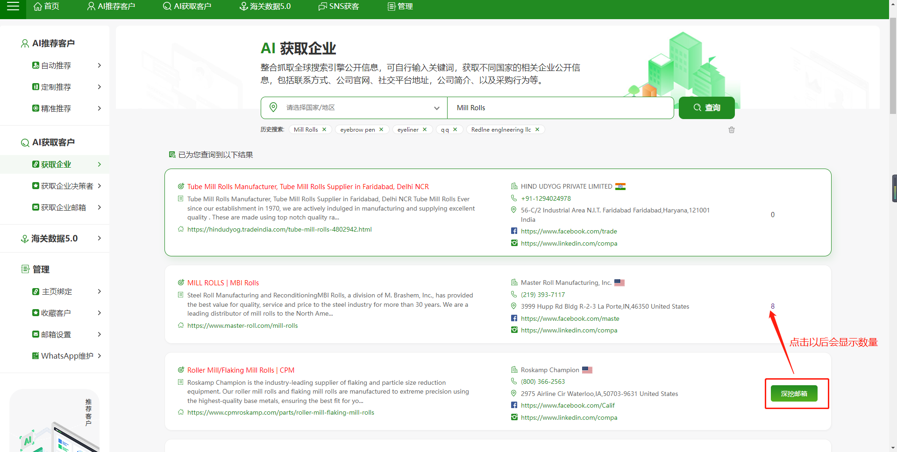Open the 请选择国家/地区 dropdown
Image resolution: width=897 pixels, height=452 pixels.
[x=354, y=108]
